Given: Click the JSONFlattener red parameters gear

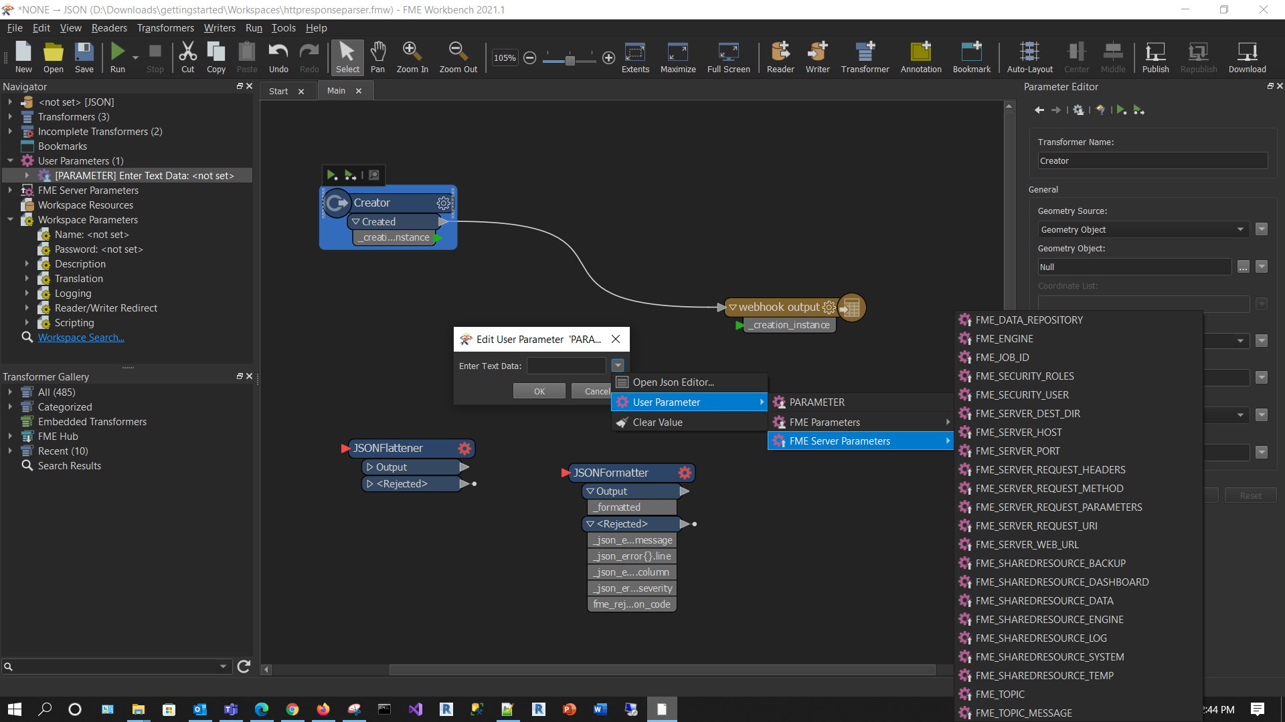Looking at the screenshot, I should (x=464, y=448).
